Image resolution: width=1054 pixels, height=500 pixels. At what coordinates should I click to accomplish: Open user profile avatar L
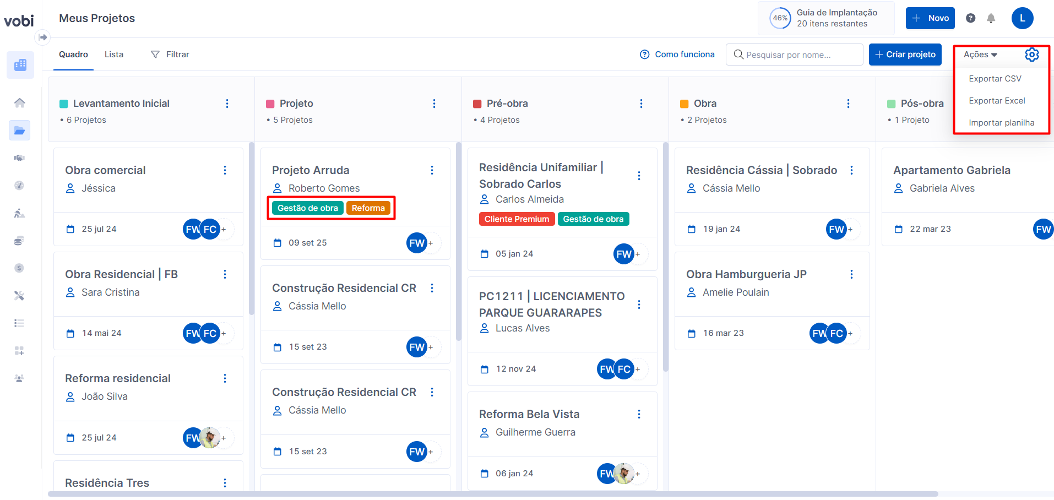pyautogui.click(x=1023, y=18)
